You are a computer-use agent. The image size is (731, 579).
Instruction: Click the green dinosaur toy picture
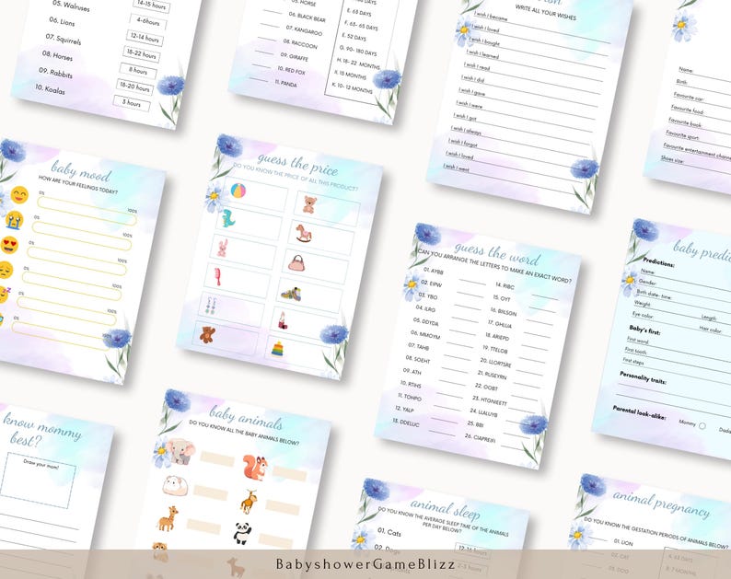point(228,218)
